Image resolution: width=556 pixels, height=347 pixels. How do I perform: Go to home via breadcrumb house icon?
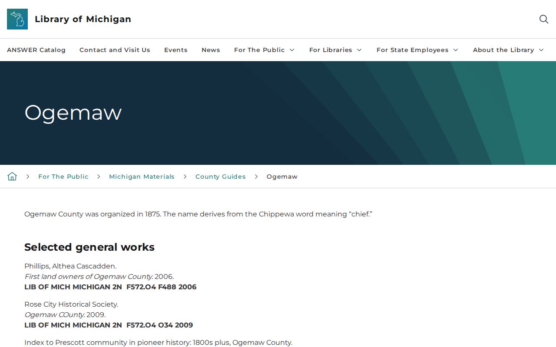12,177
